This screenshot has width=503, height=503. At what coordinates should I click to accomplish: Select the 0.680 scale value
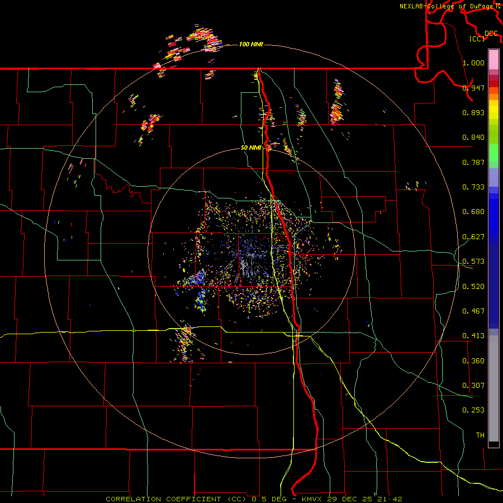(x=473, y=212)
